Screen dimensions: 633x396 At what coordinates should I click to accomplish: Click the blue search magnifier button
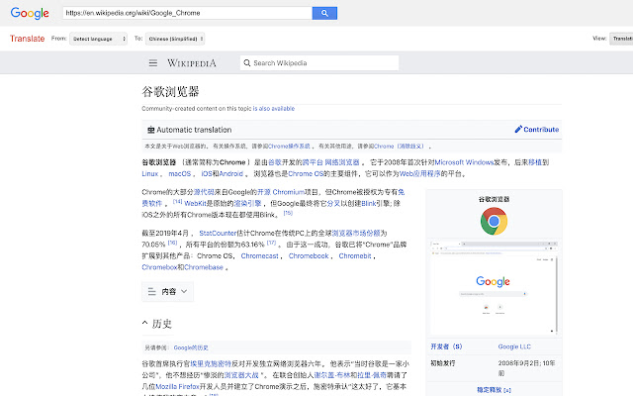tap(324, 13)
